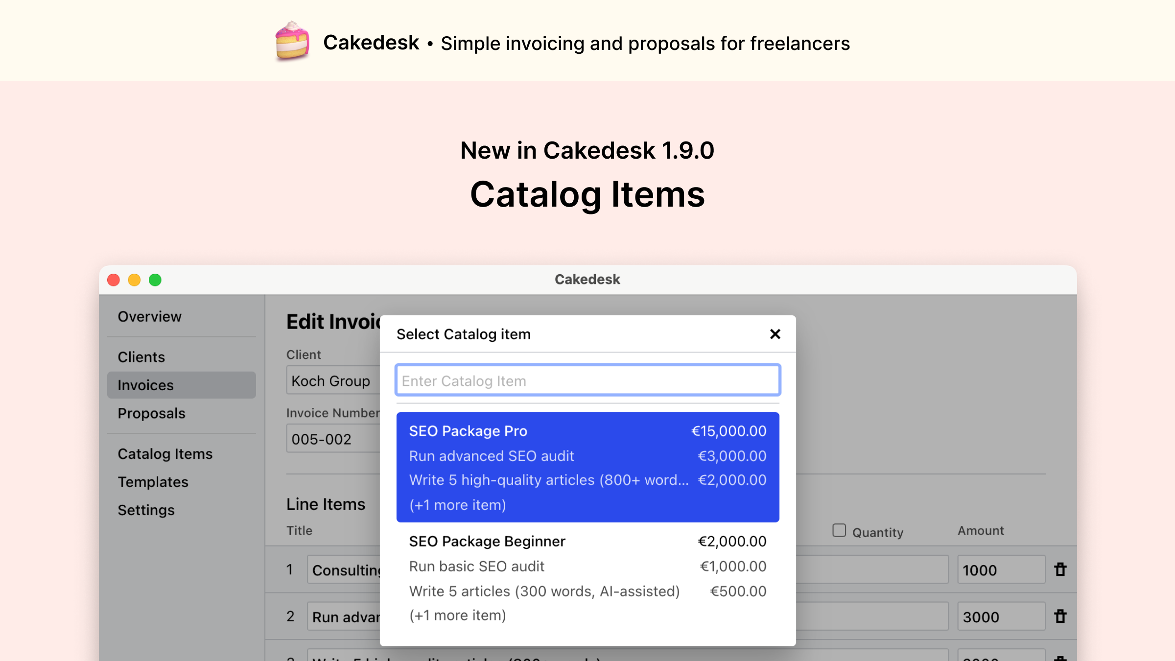Edit the amount field showing 1000
This screenshot has height=661, width=1175.
coord(1001,570)
